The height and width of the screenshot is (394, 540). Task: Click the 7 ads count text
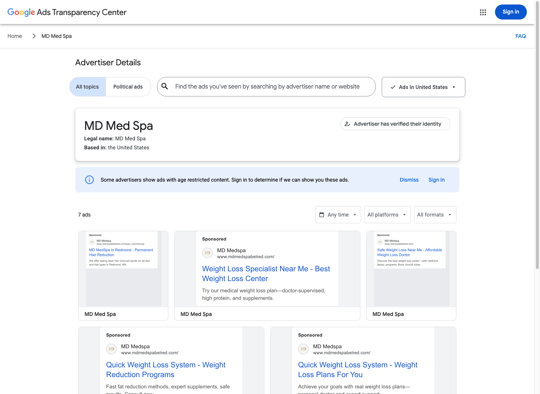(x=84, y=215)
